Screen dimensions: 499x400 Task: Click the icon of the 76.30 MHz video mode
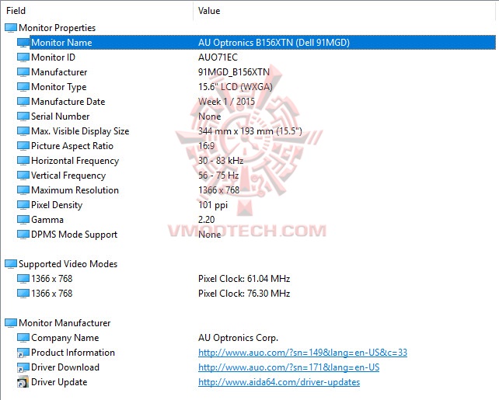click(23, 293)
